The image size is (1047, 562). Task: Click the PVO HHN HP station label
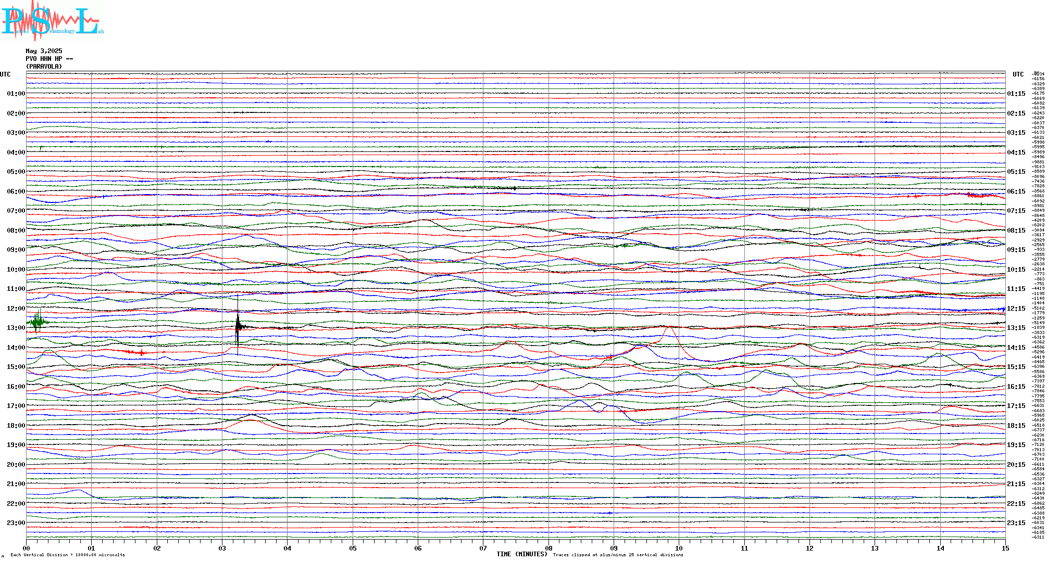[x=49, y=59]
